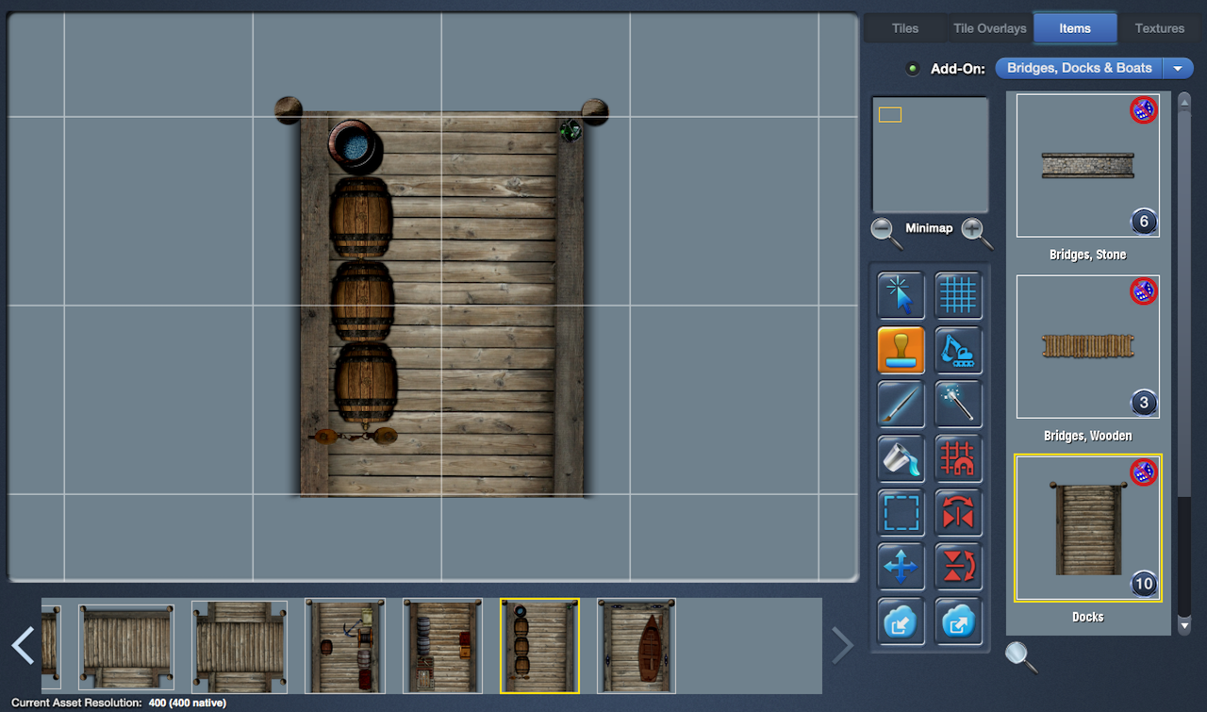Viewport: 1207px width, 712px height.
Task: Switch to the Textures tab
Action: pos(1159,28)
